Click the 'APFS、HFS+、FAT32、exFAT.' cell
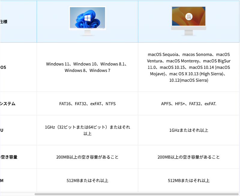The height and width of the screenshot is (196, 240). pyautogui.click(x=189, y=104)
